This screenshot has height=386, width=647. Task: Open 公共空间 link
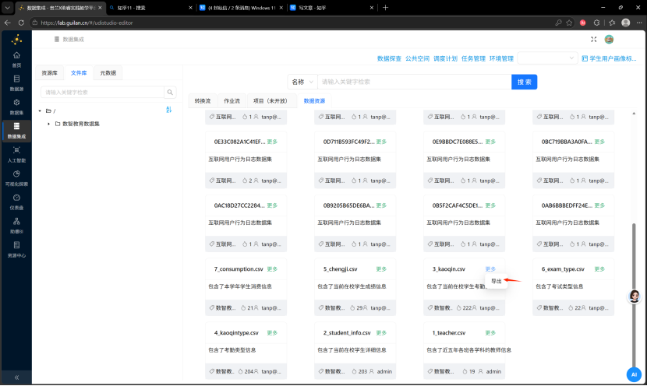pos(417,58)
